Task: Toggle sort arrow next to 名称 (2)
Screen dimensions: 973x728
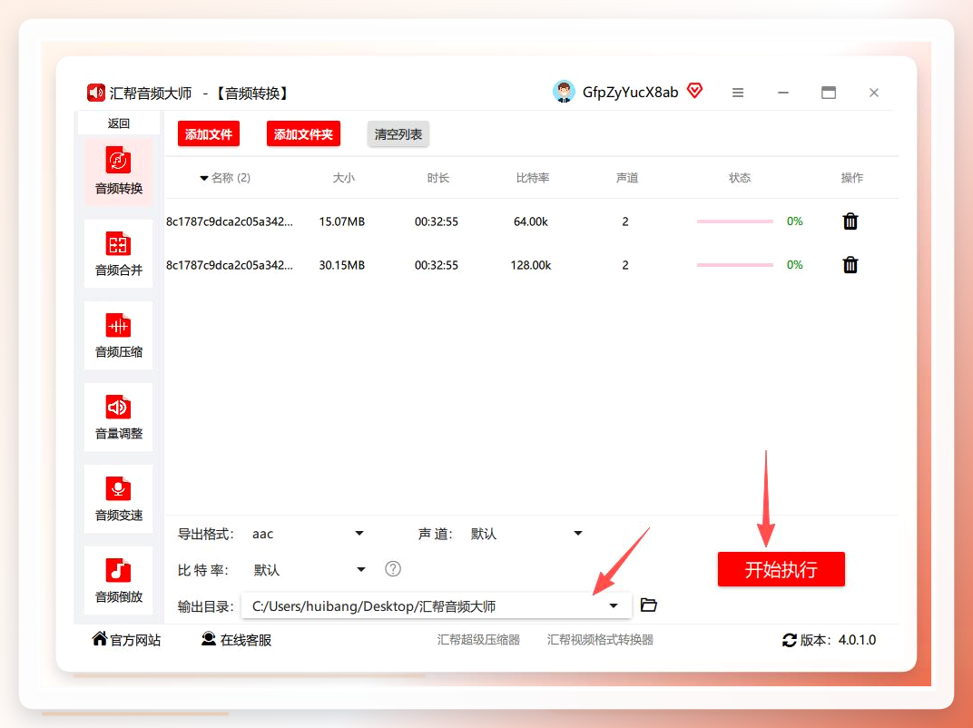Action: pos(203,178)
